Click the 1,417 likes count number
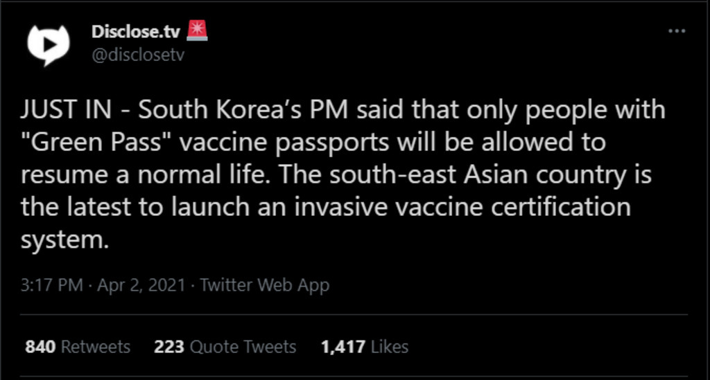The height and width of the screenshot is (380, 710). [x=343, y=347]
